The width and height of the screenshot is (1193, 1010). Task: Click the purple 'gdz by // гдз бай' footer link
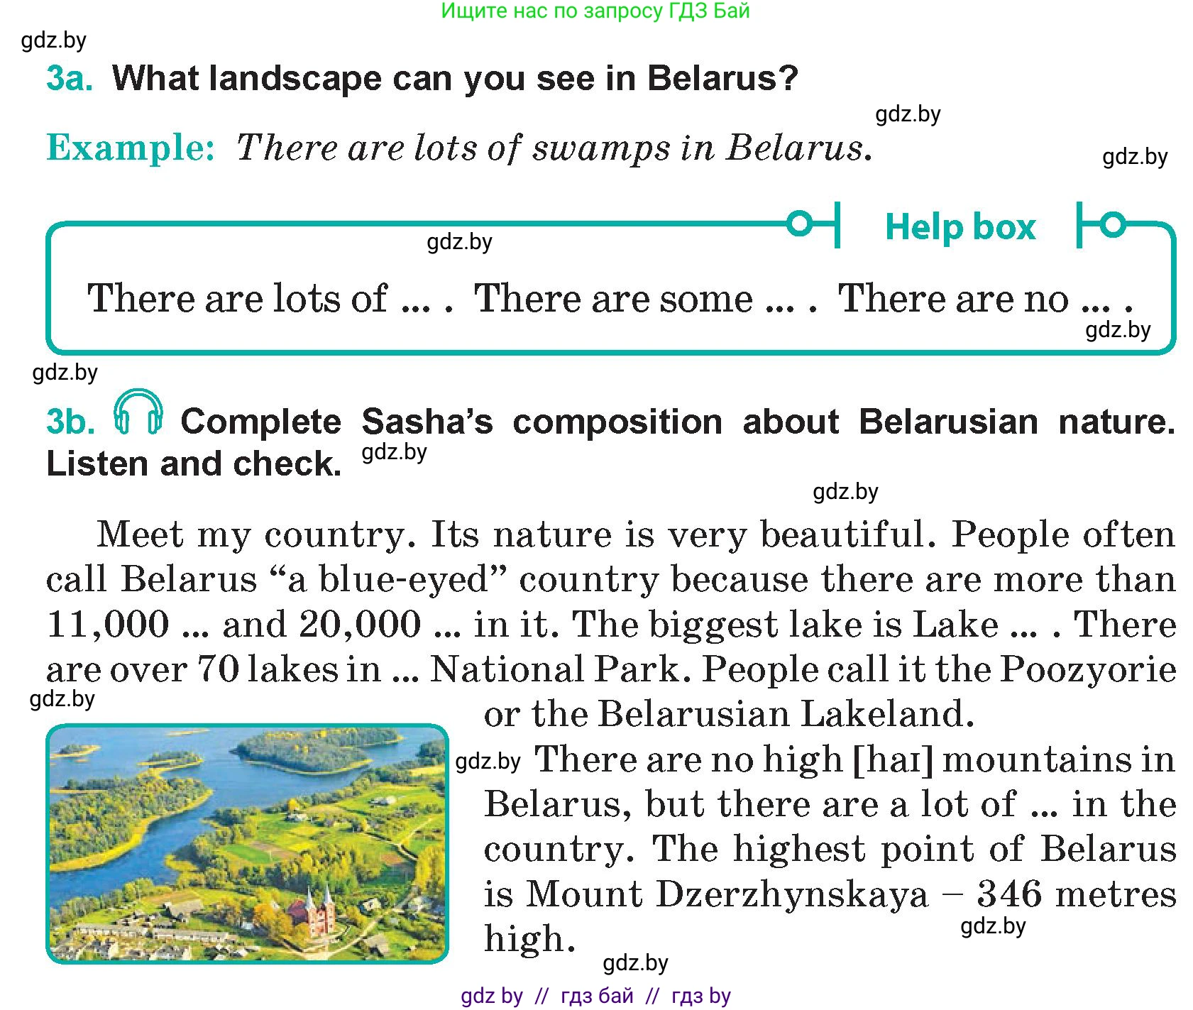click(595, 996)
